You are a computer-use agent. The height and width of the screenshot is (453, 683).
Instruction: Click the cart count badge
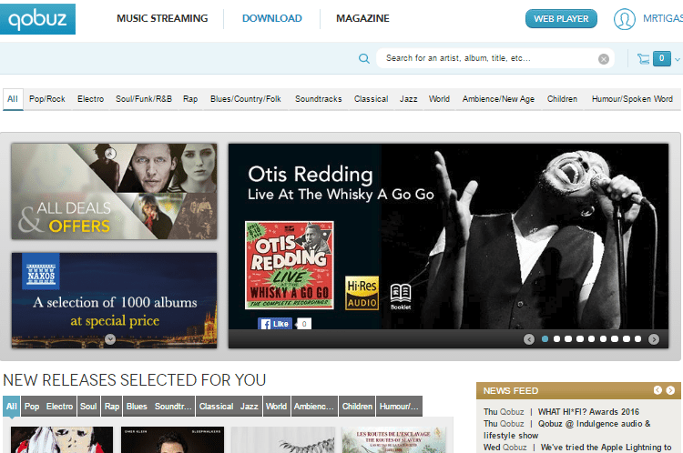pos(662,58)
